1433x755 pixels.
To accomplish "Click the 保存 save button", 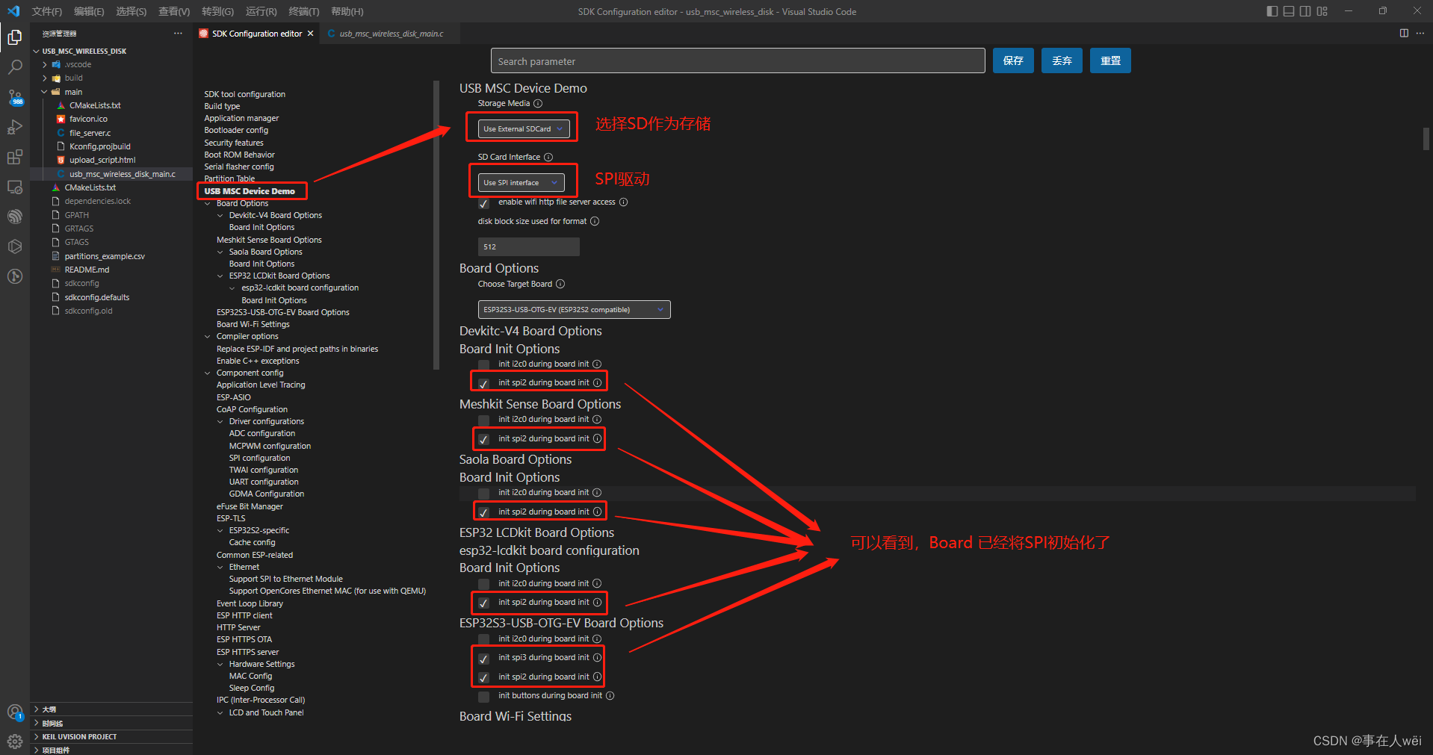I will point(1013,61).
